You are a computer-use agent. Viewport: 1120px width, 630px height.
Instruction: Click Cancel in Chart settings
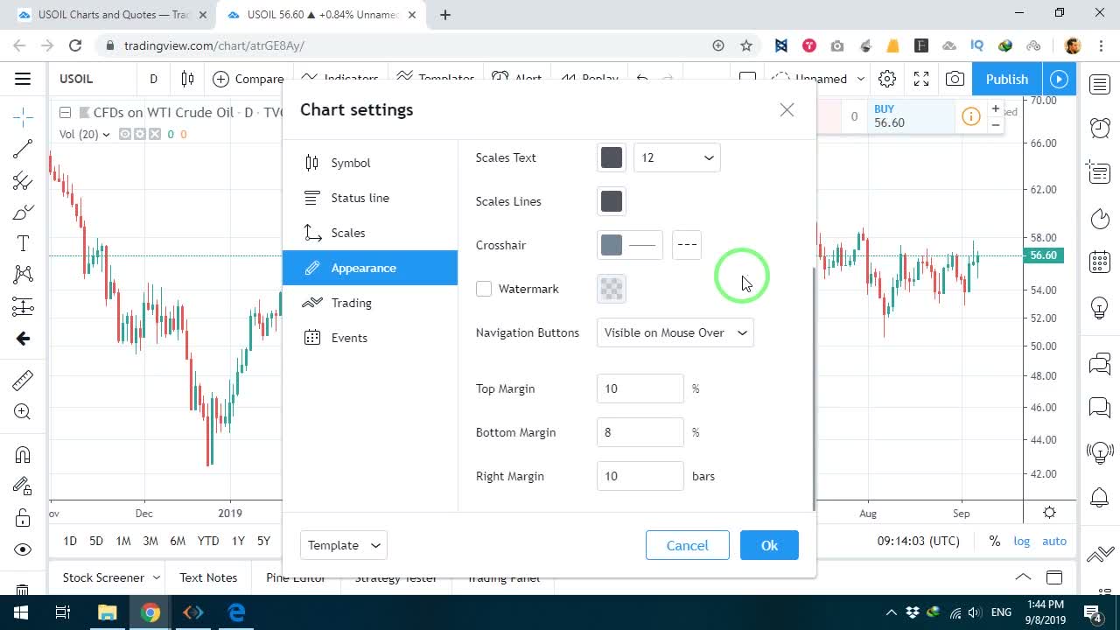click(x=688, y=545)
